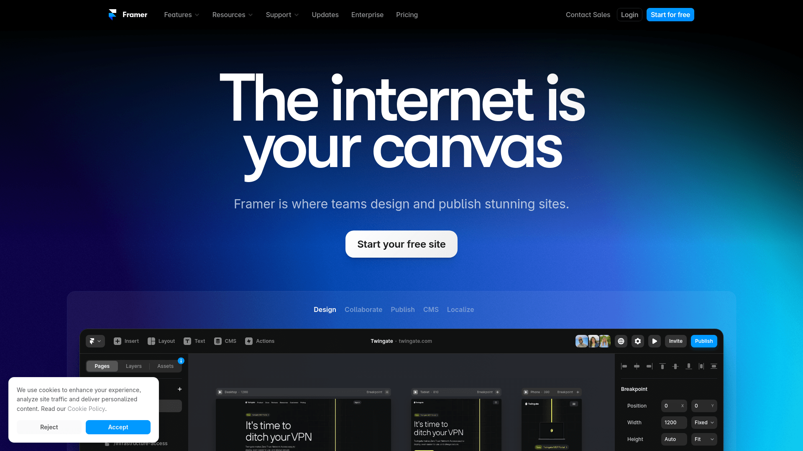
Task: Select the Pages tab in left panel
Action: (102, 366)
